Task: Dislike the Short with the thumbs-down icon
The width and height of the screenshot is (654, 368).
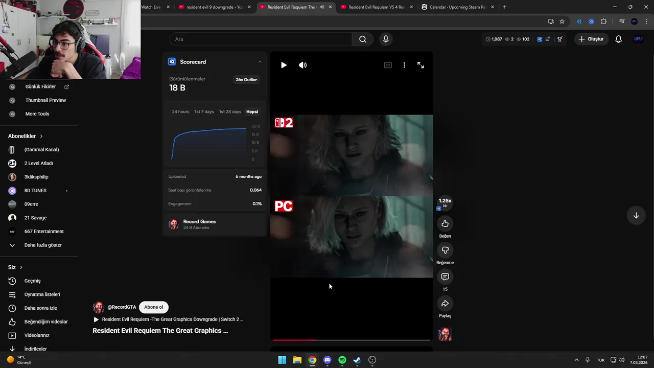Action: [x=445, y=250]
